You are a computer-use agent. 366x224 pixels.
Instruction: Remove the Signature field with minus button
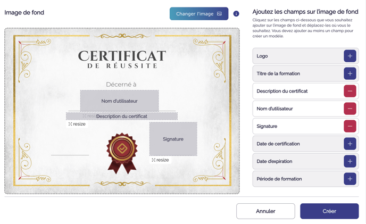350,126
